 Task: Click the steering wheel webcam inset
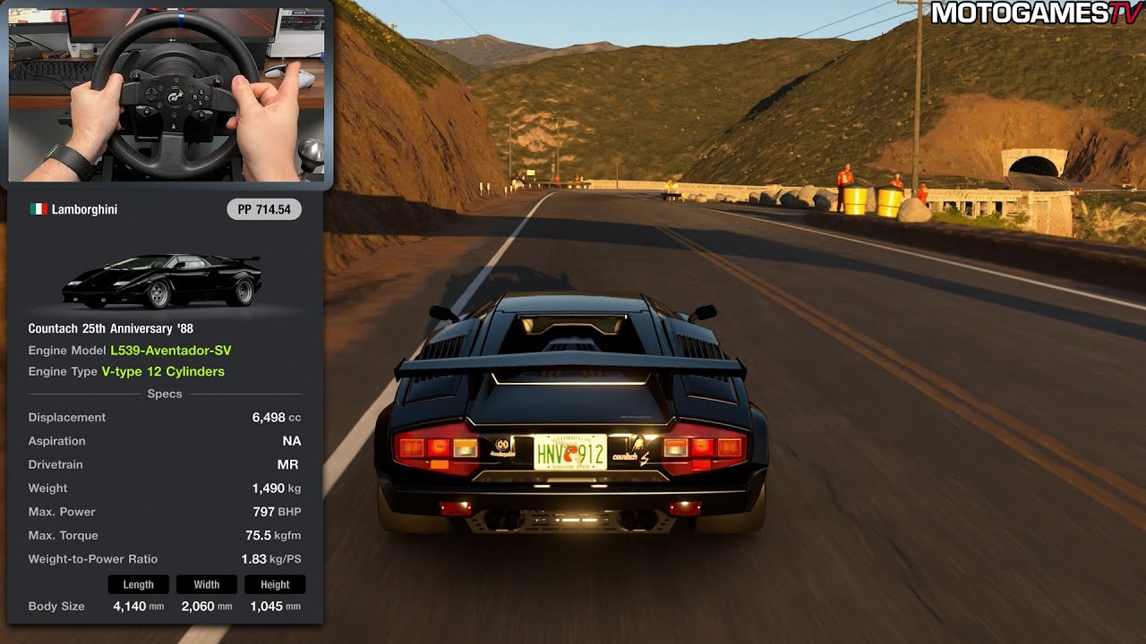(x=167, y=94)
